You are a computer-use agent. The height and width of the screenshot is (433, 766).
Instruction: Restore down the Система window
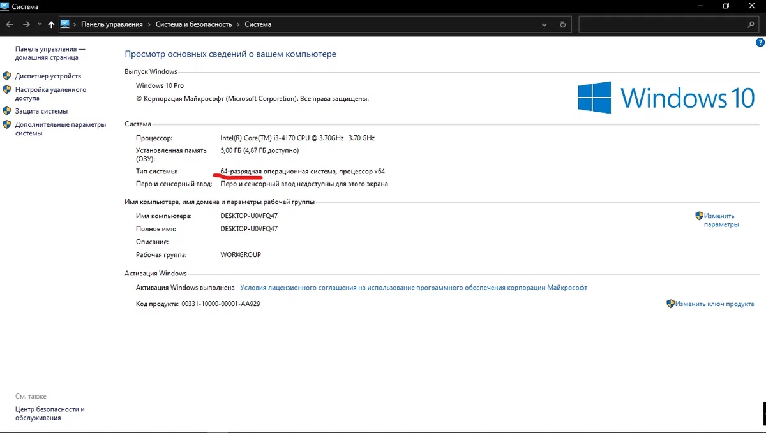pos(726,6)
